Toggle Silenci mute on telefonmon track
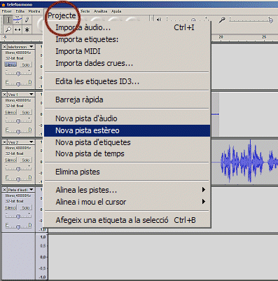The image size is (278, 281). [11, 64]
